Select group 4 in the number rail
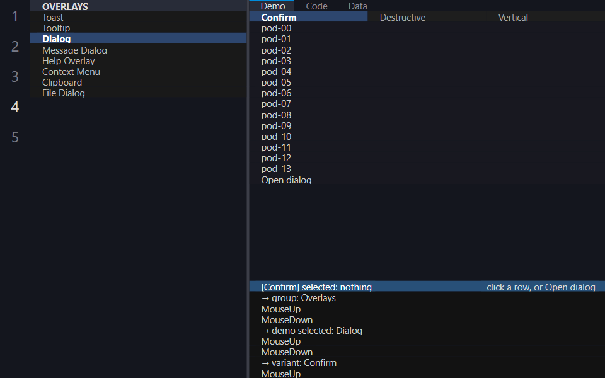605x378 pixels. point(14,107)
